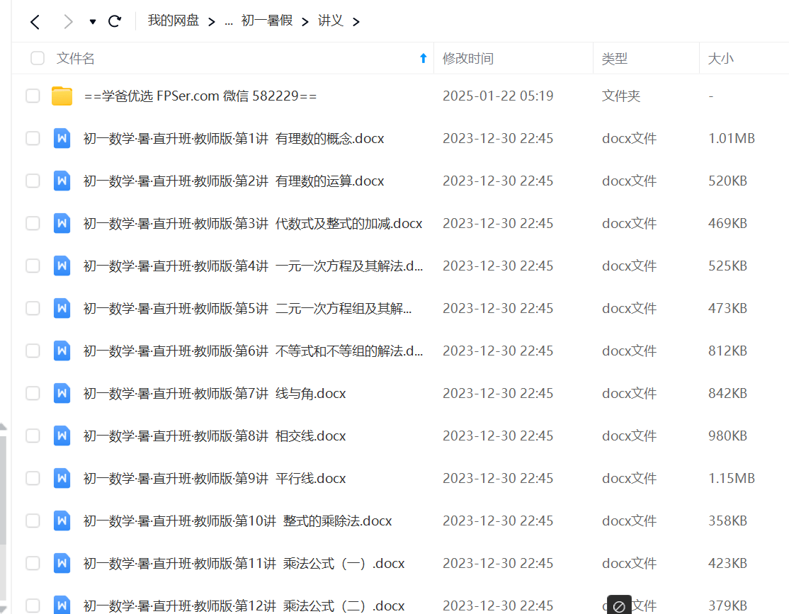
Task: Click Word icon of 第2讲 有理数的运算
Action: coord(62,181)
